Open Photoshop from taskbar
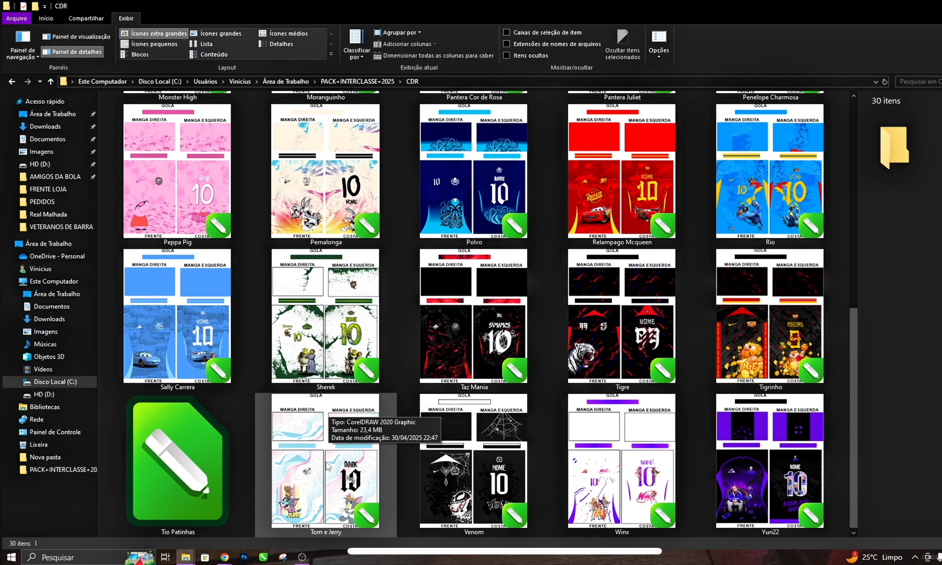942x565 pixels. tap(244, 557)
